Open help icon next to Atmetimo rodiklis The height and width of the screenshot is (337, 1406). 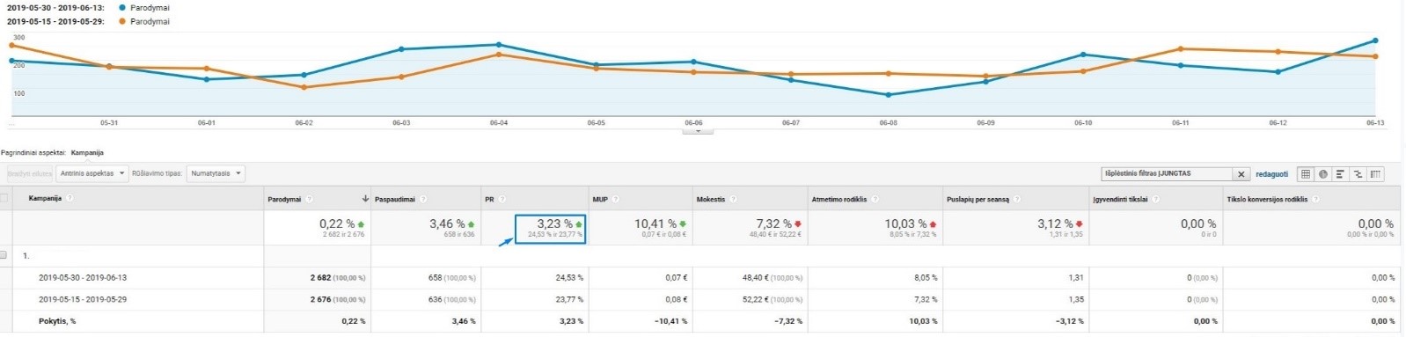(875, 200)
